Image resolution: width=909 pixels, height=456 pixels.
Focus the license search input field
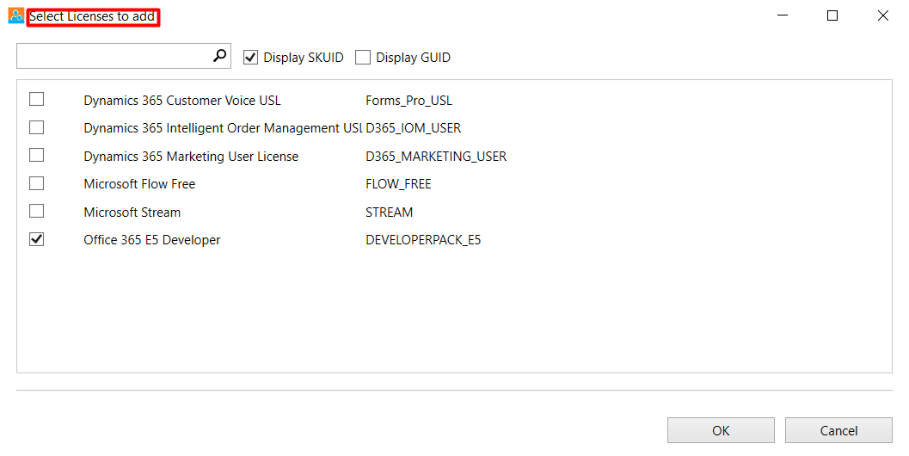[x=124, y=56]
